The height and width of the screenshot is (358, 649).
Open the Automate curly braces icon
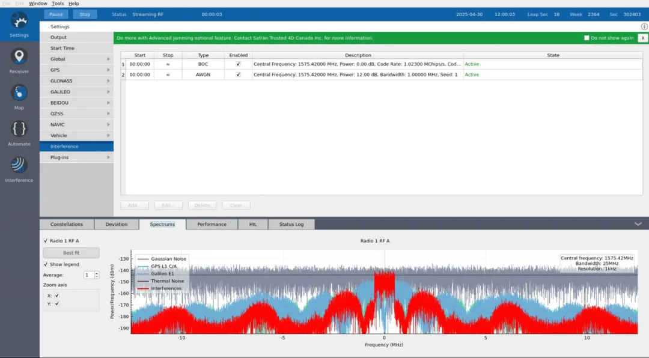[x=19, y=129]
